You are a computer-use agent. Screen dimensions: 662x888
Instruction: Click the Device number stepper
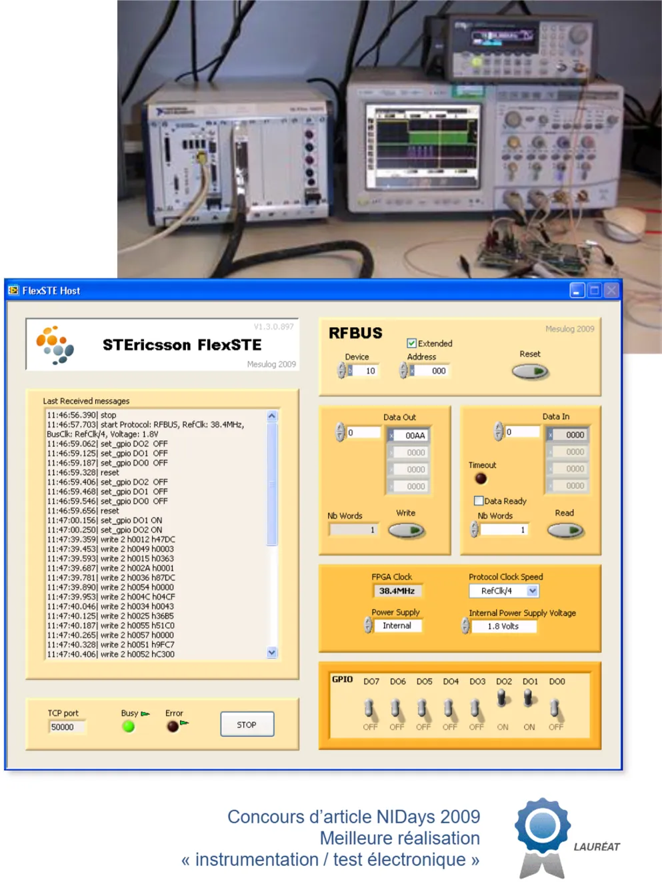pos(341,370)
